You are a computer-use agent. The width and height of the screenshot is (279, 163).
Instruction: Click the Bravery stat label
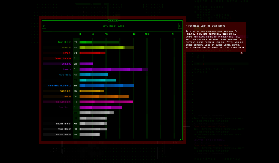66,64
